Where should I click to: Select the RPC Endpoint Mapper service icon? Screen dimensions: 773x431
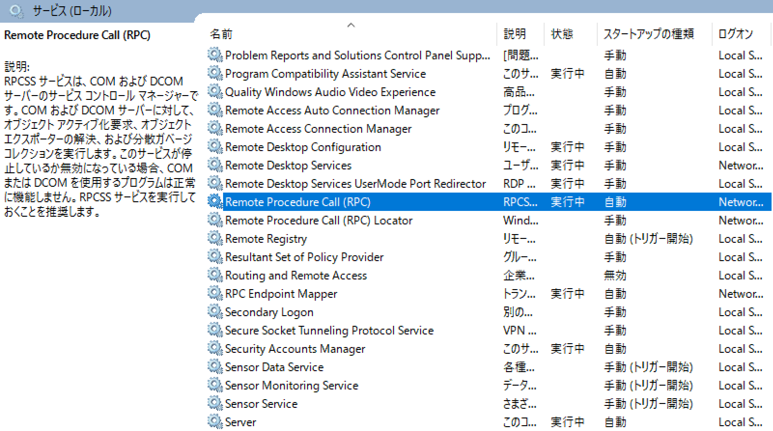(x=215, y=293)
